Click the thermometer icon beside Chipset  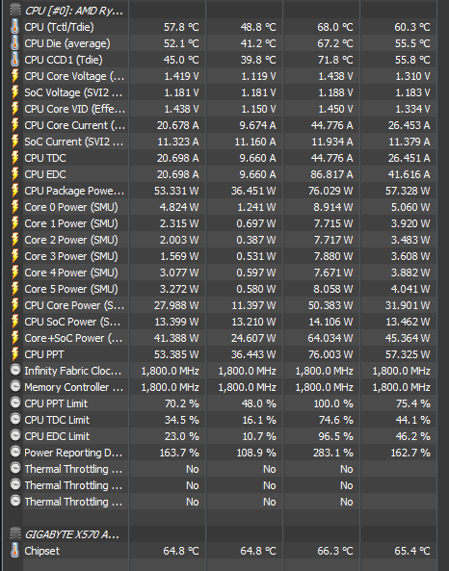click(x=14, y=550)
